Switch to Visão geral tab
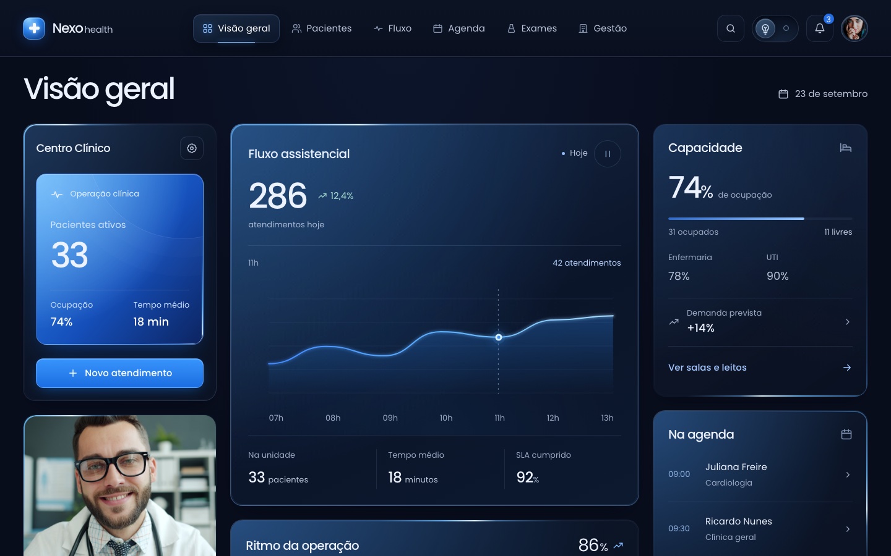Screen dimensions: 891x556 (236, 28)
